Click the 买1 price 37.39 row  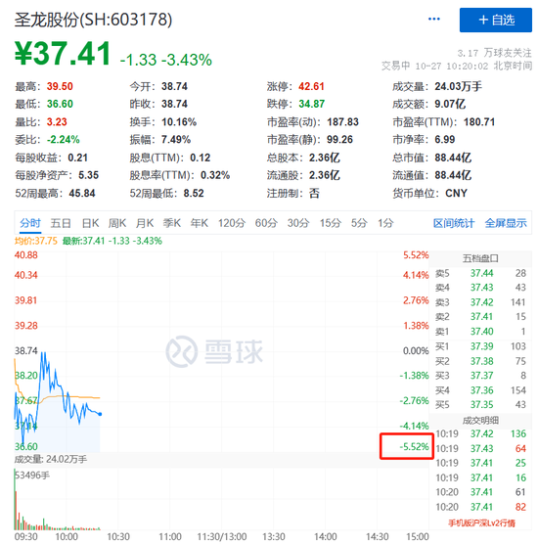click(480, 346)
